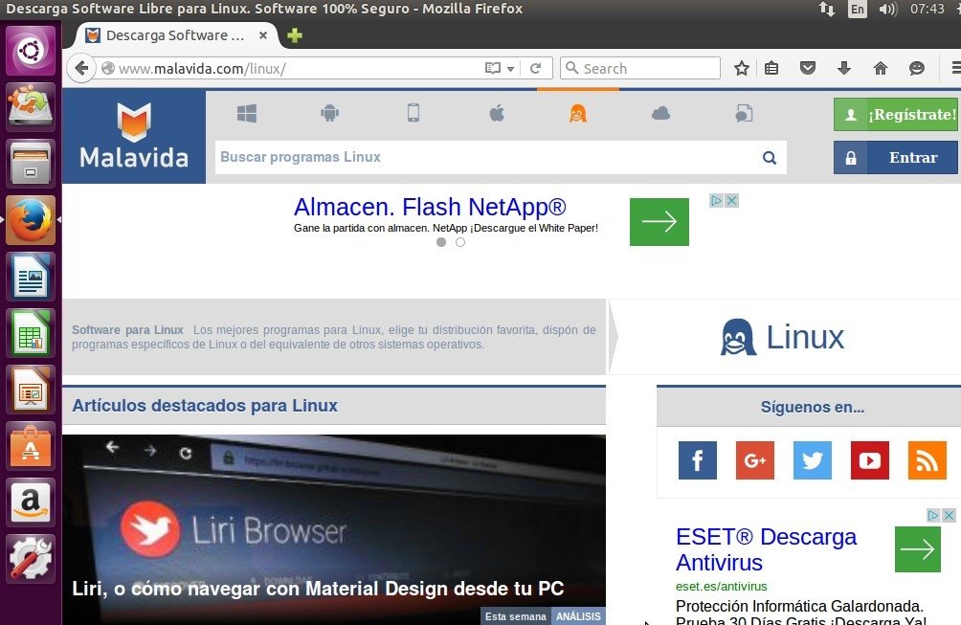
Task: Switch to the Descarga Software tab
Action: pyautogui.click(x=175, y=35)
